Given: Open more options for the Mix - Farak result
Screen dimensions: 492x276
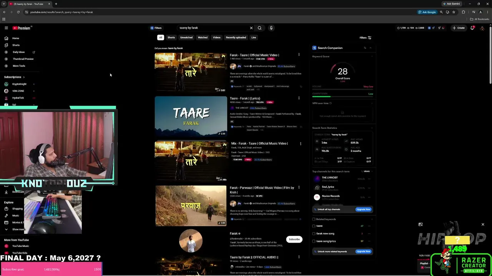Looking at the screenshot, I should pos(301,144).
